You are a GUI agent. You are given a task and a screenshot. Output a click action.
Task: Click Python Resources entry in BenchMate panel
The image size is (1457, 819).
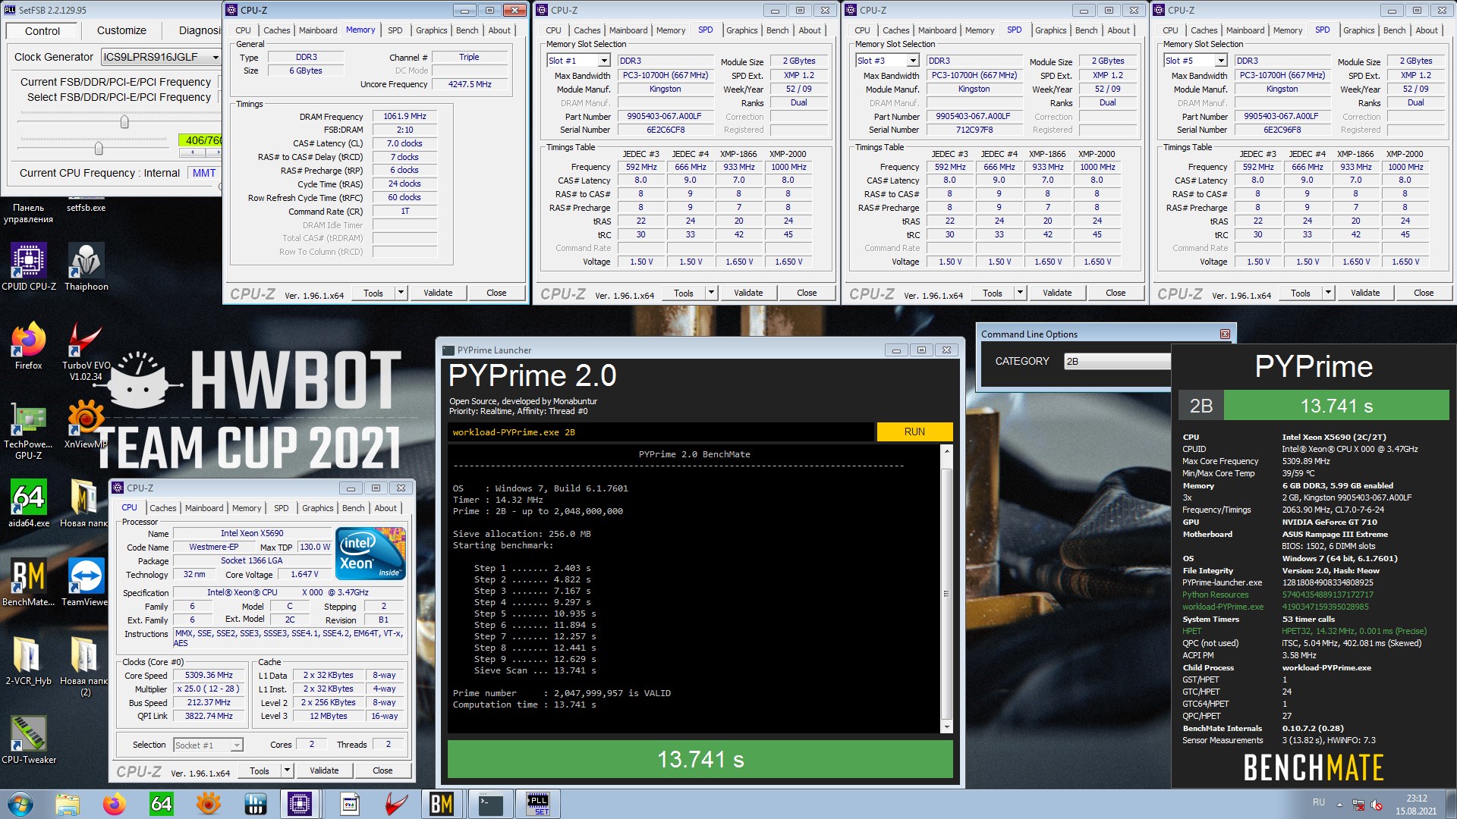click(x=1215, y=595)
